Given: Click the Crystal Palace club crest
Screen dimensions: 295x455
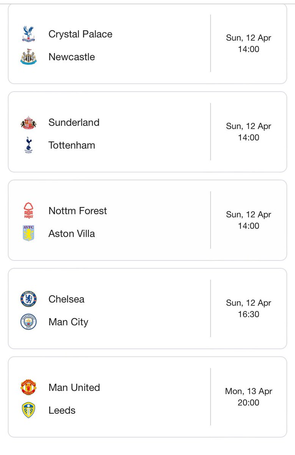Looking at the screenshot, I should pyautogui.click(x=28, y=34).
